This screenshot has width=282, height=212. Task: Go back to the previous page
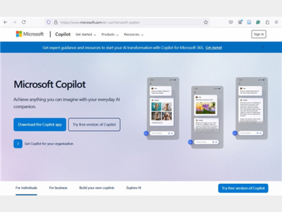click(x=6, y=22)
